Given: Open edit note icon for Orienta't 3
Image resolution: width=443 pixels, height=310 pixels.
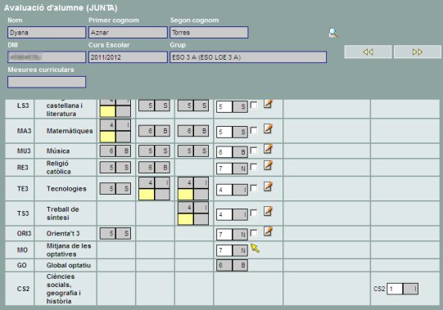Looking at the screenshot, I should click(268, 231).
